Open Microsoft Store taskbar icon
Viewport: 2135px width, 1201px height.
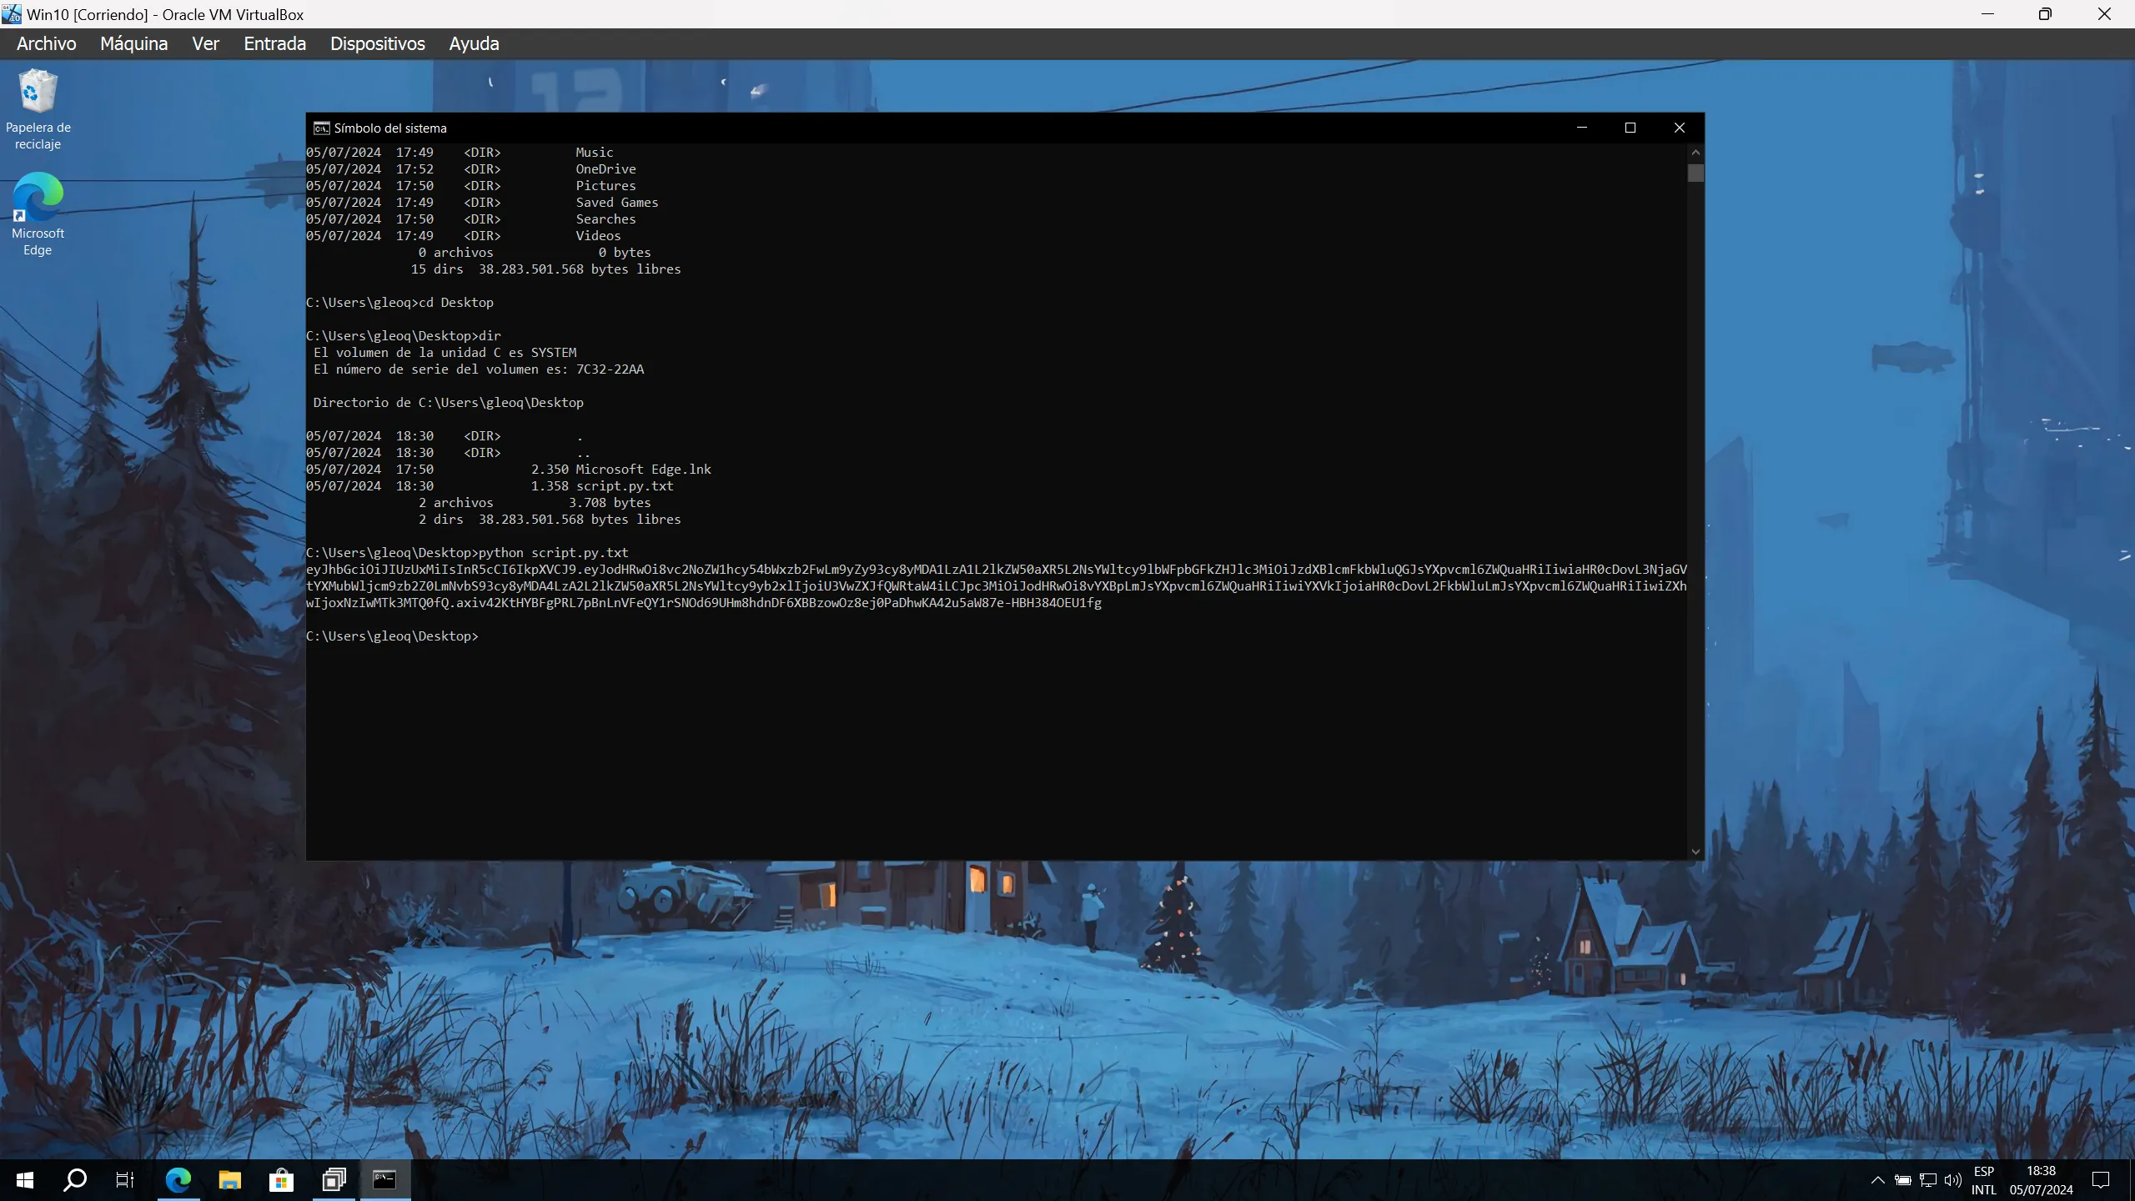coord(281,1180)
